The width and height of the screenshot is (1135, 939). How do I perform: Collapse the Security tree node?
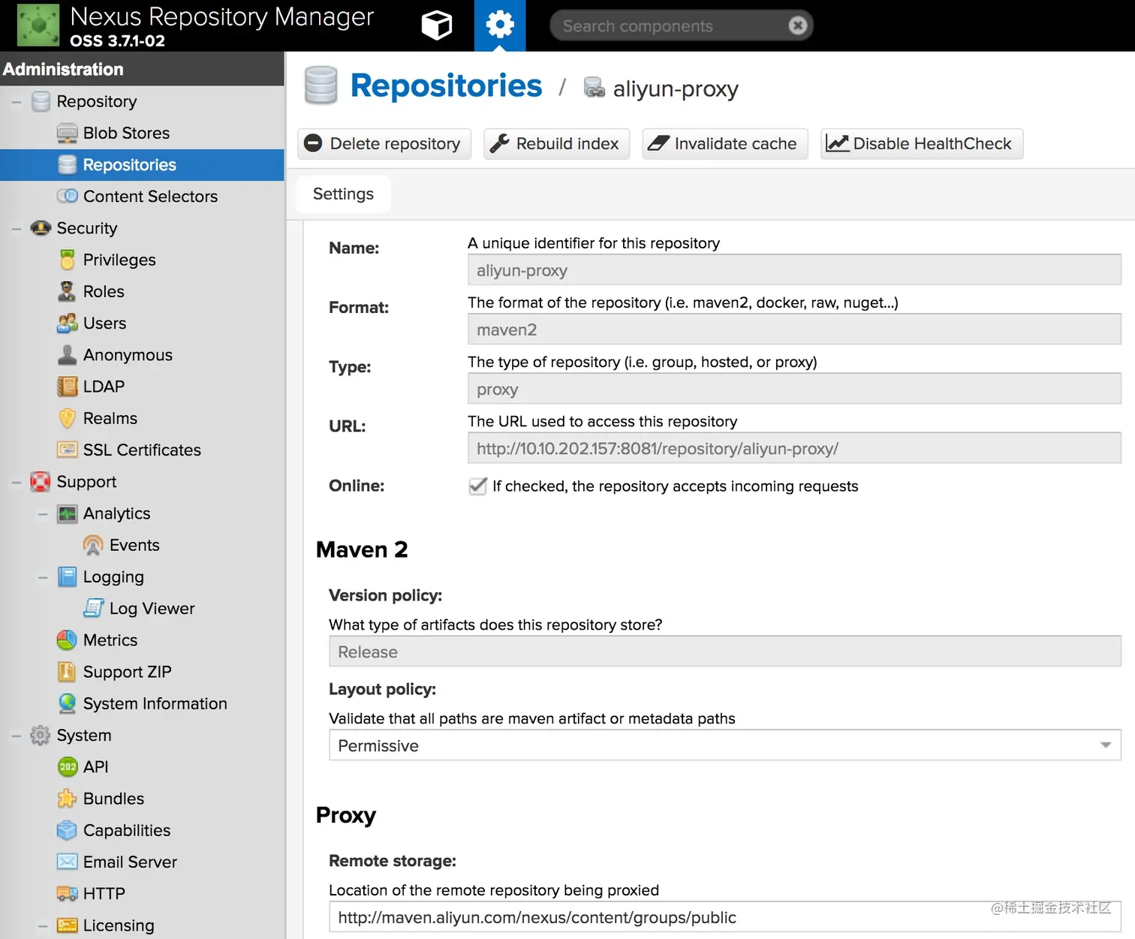click(16, 228)
